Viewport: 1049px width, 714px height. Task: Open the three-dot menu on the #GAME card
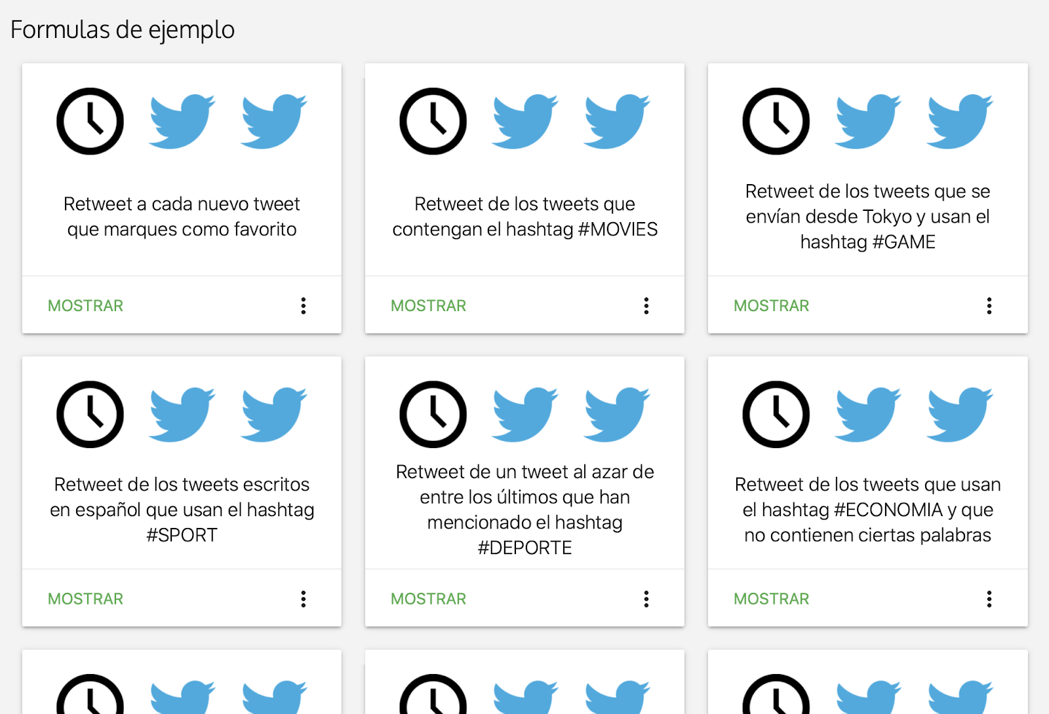[989, 306]
